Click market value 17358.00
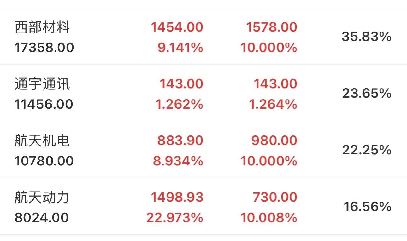The width and height of the screenshot is (407, 241). pos(44,48)
